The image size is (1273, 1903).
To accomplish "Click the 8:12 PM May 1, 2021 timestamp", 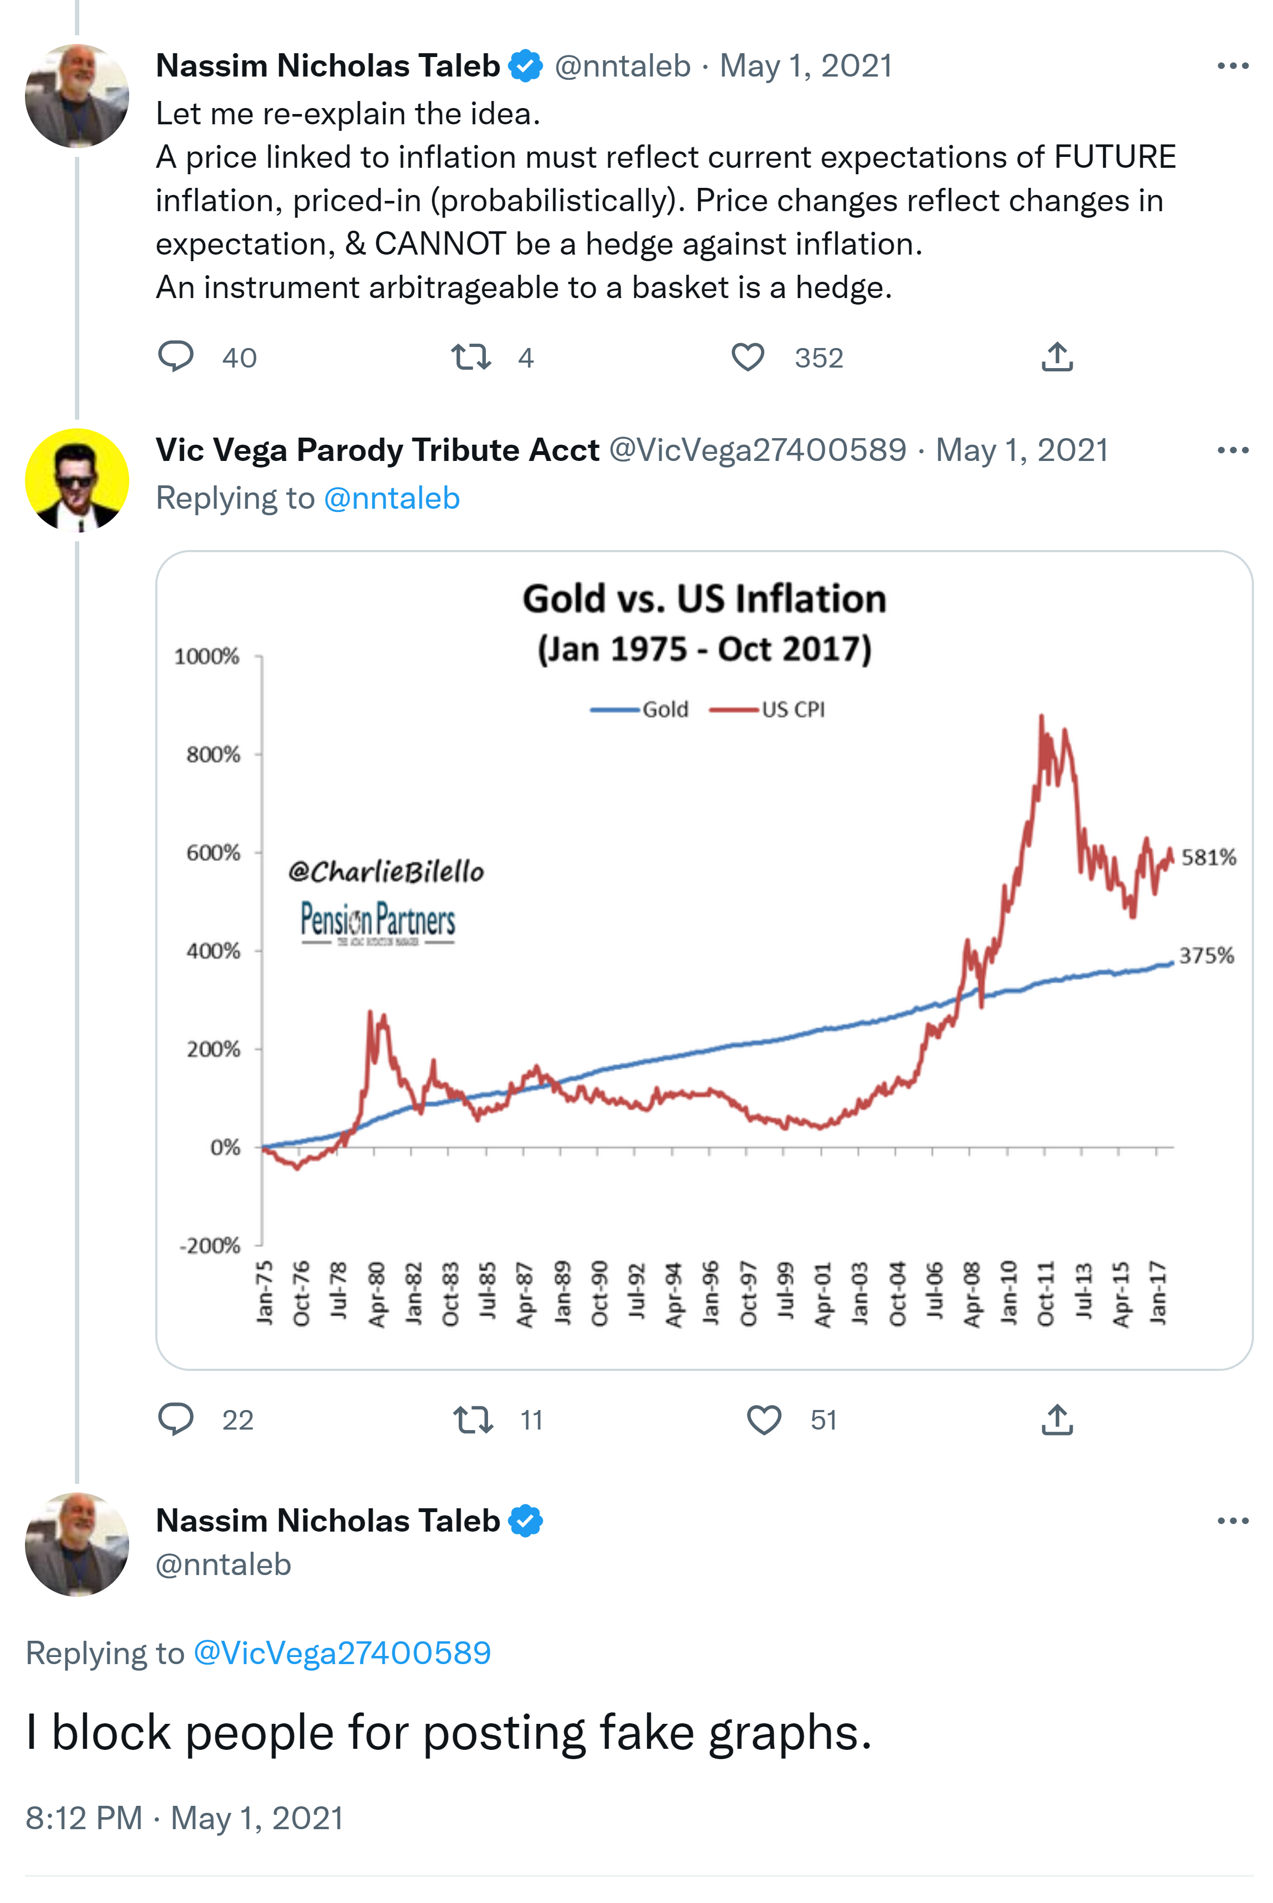I will click(x=184, y=1818).
